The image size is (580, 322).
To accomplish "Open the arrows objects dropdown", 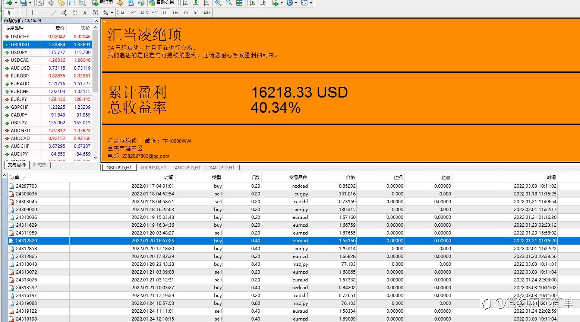I will (111, 13).
